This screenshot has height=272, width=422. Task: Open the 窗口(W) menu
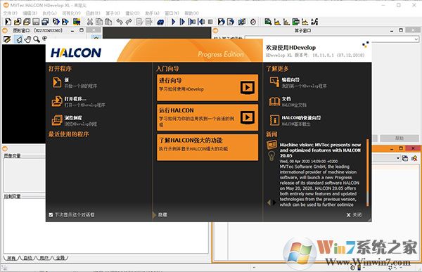[x=172, y=13]
